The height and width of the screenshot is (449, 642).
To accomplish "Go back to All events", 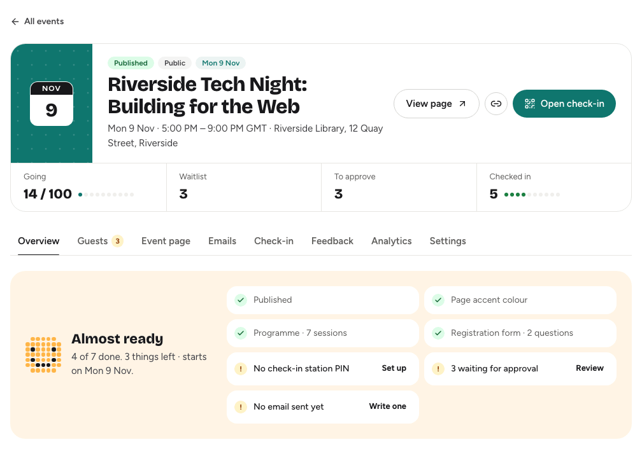I will [x=38, y=21].
